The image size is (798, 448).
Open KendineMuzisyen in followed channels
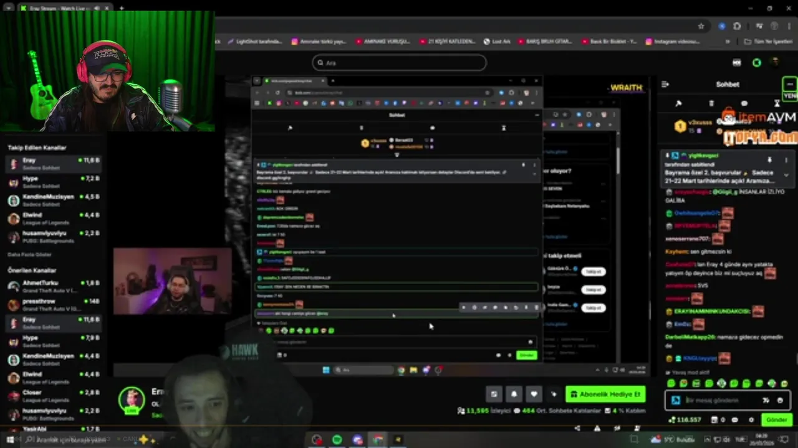(53, 200)
